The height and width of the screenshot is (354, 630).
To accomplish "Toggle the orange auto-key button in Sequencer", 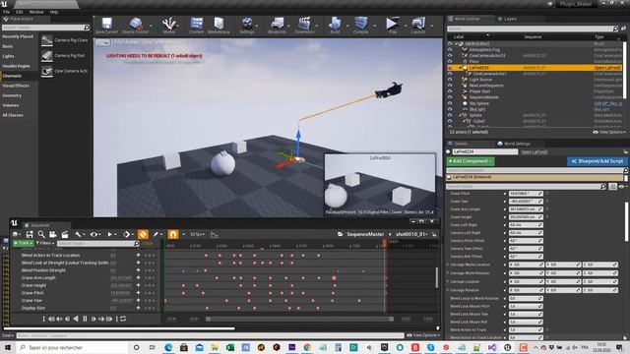I will [143, 234].
